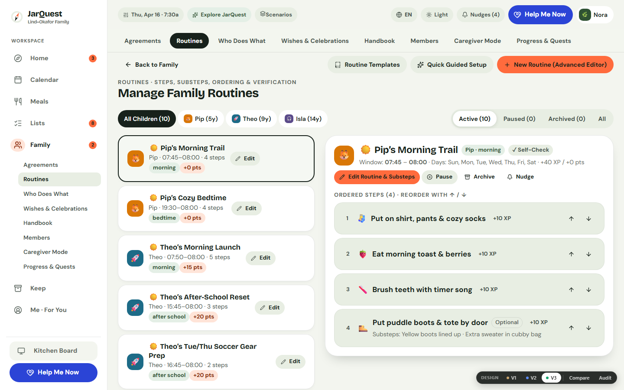Screen dimensions: 624x390
Task: Click sidebar Help Me Now button
Action: pyautogui.click(x=53, y=373)
